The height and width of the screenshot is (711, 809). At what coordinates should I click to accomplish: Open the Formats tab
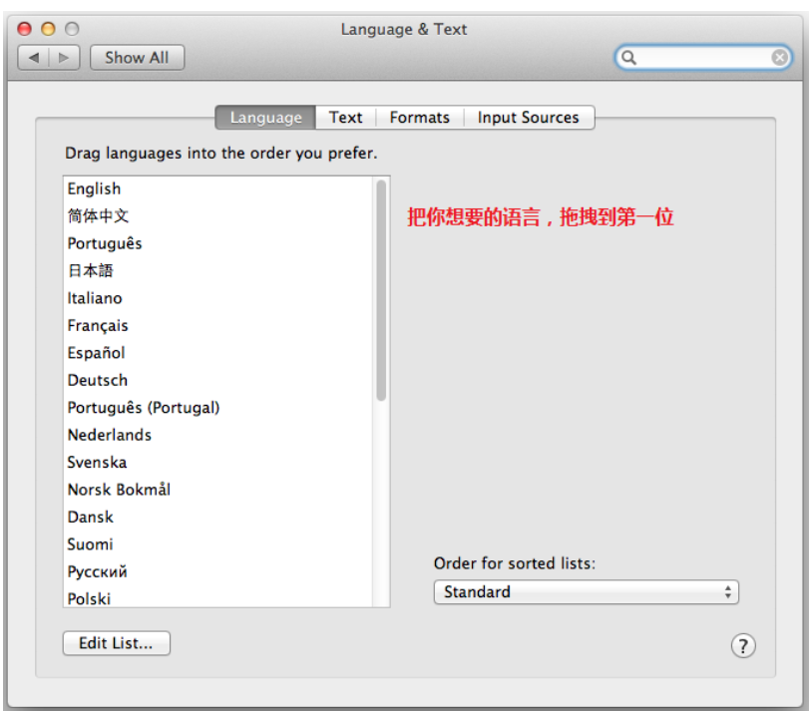pos(419,118)
